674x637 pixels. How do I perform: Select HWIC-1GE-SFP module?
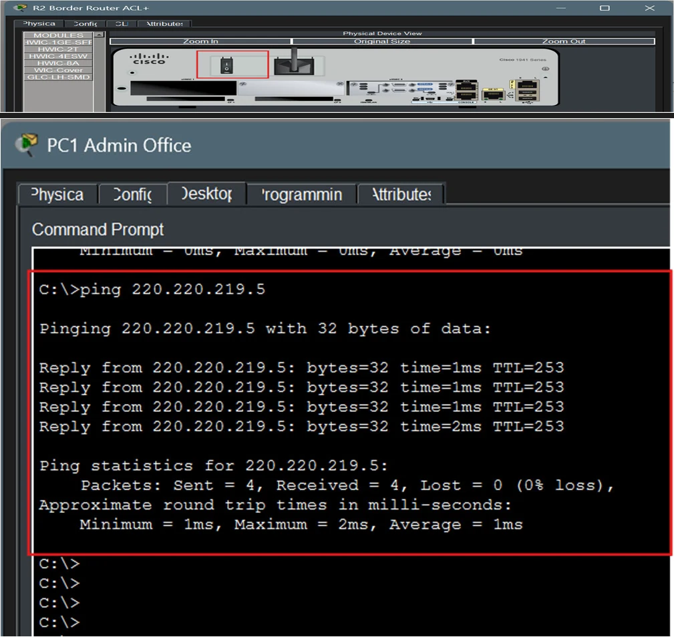pos(58,42)
